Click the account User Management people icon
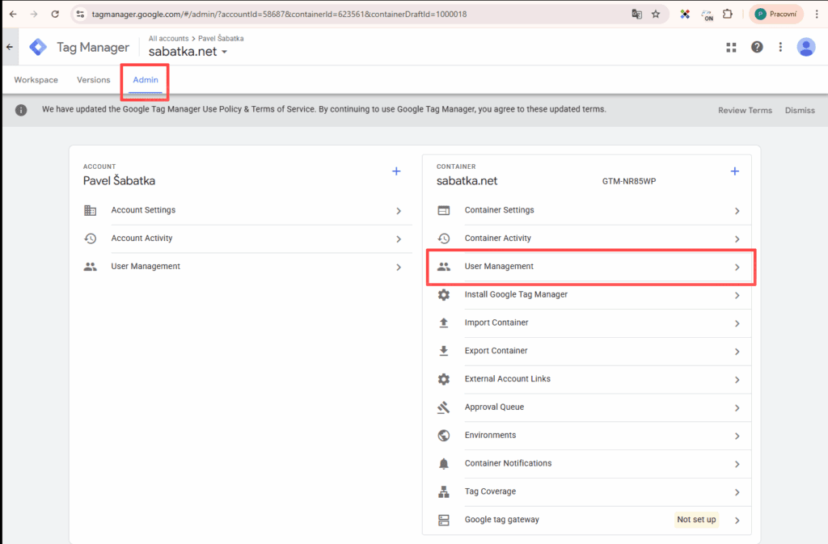The height and width of the screenshot is (544, 828). [x=91, y=267]
